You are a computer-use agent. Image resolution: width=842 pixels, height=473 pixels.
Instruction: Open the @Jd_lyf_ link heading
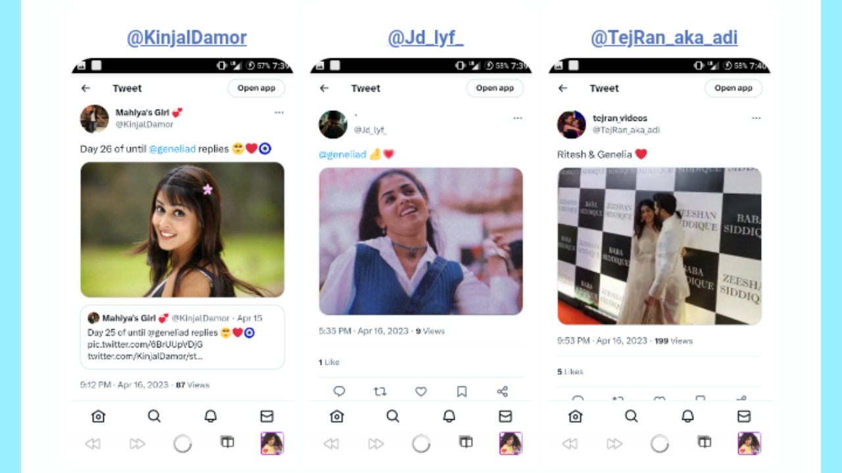(x=426, y=37)
